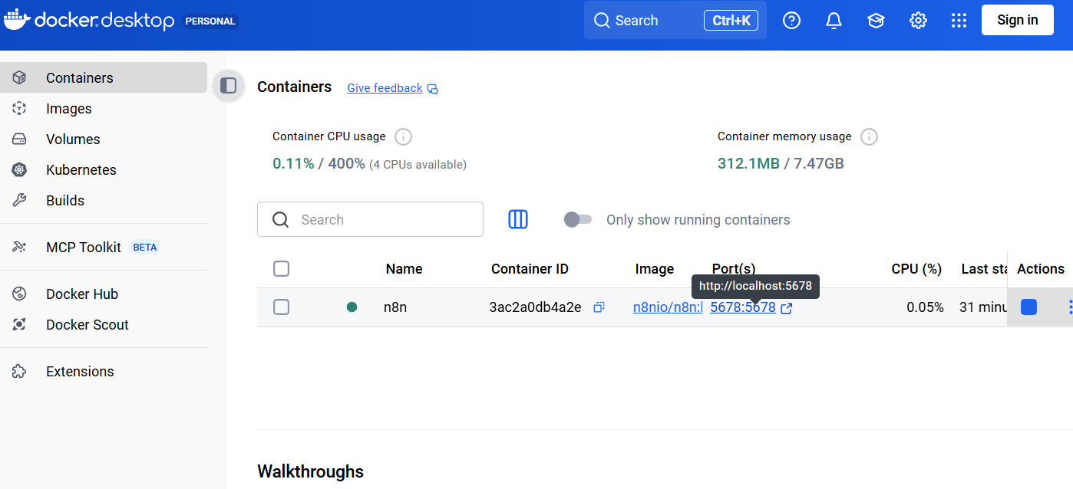Open the n8n container name
This screenshot has width=1073, height=489.
click(x=395, y=307)
